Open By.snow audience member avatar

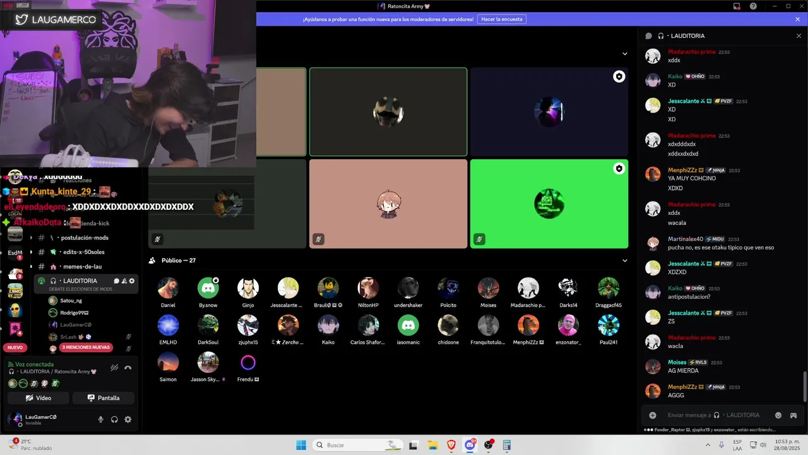pyautogui.click(x=208, y=288)
